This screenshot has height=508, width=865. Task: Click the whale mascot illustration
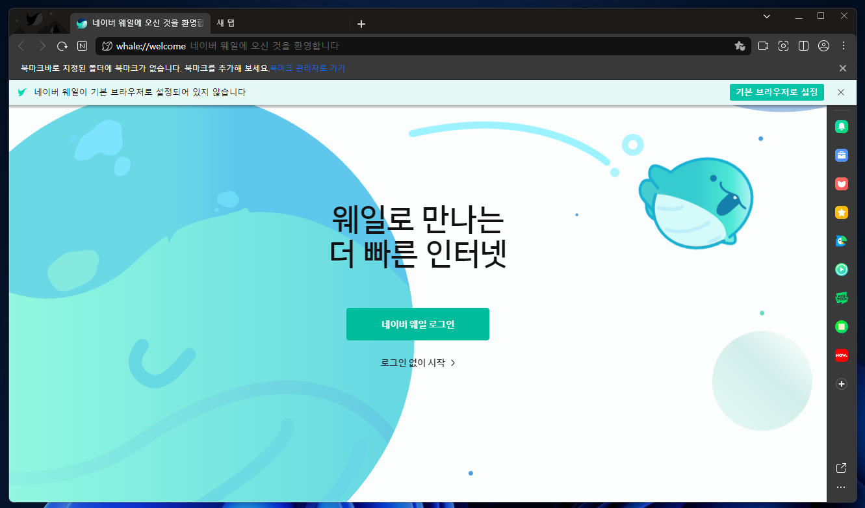pyautogui.click(x=695, y=203)
